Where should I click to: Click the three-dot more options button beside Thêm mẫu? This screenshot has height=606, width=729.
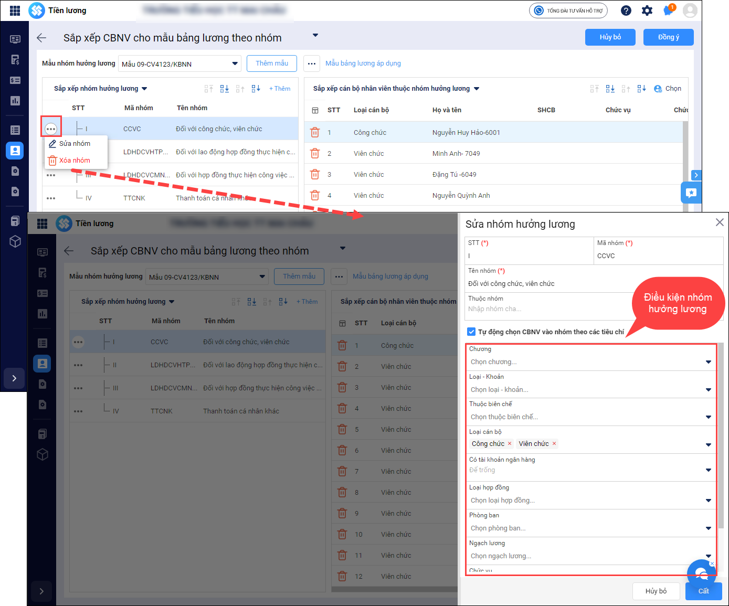[312, 63]
